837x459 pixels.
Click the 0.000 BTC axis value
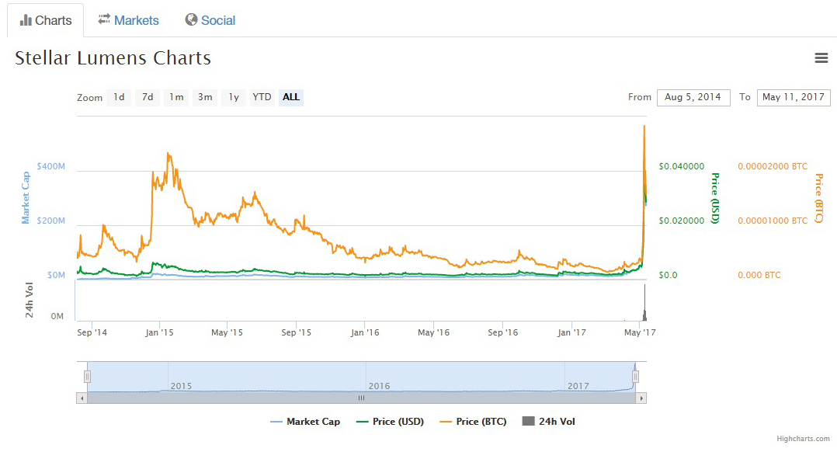tap(759, 276)
